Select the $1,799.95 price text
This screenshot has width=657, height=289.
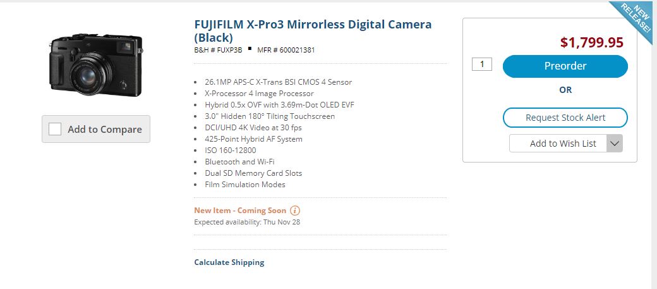pyautogui.click(x=592, y=42)
